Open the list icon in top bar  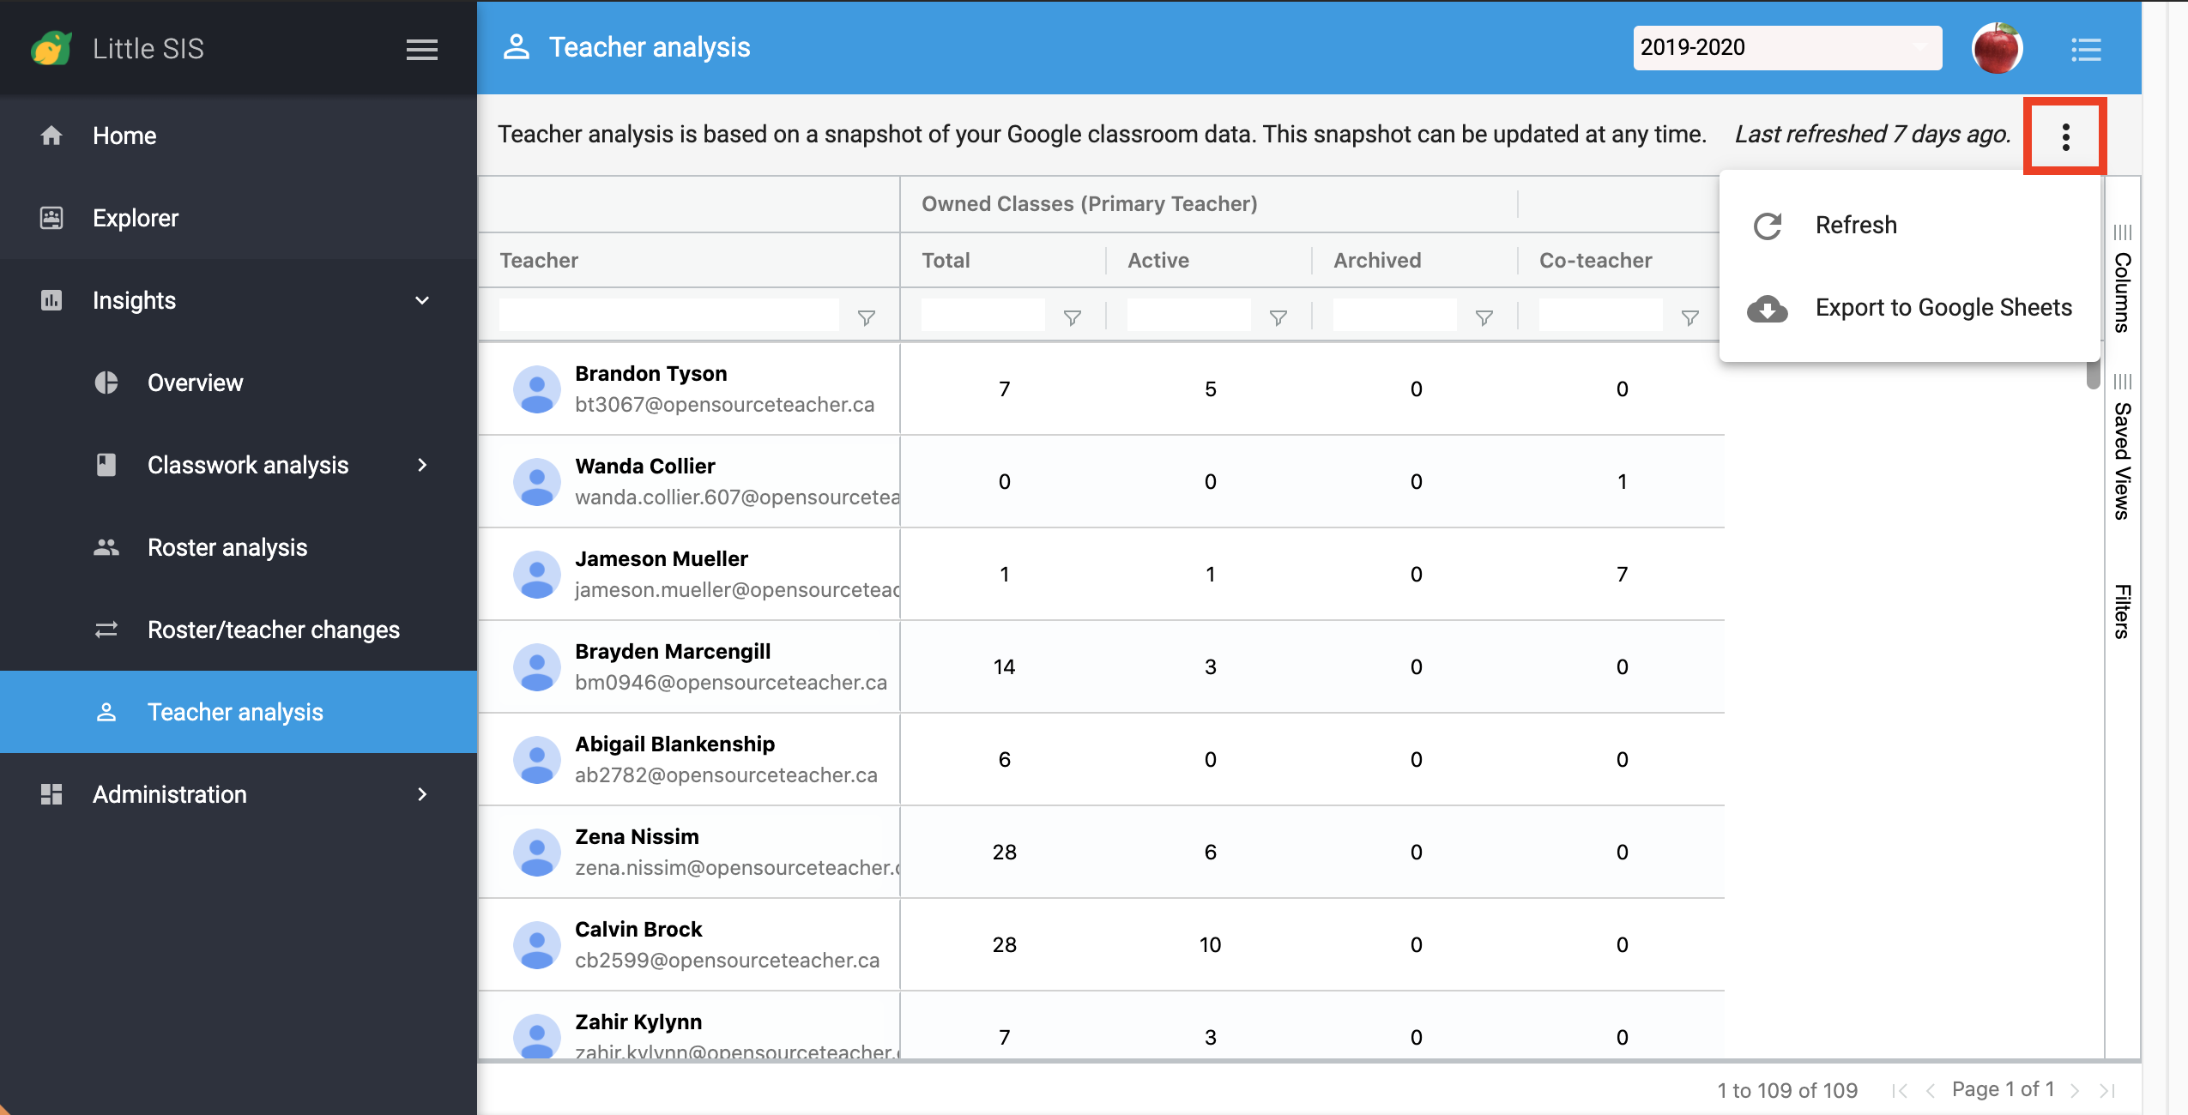[2086, 49]
